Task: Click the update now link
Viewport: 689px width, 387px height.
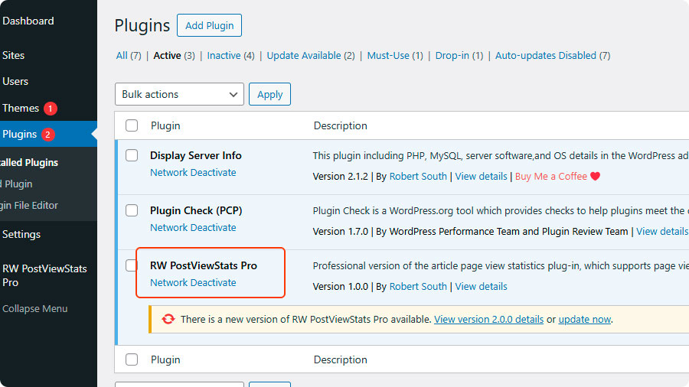Action: 585,320
